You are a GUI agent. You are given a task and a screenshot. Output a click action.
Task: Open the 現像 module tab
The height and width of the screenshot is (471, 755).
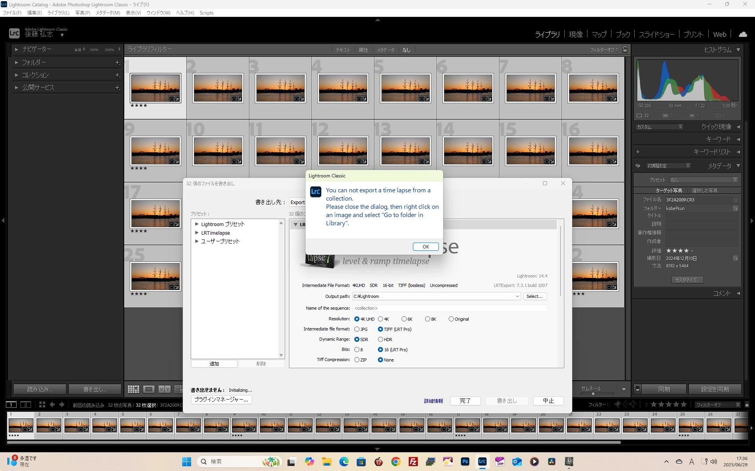[576, 35]
